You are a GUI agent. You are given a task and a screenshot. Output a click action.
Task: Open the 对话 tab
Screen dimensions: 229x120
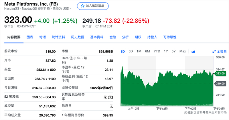coord(42,37)
